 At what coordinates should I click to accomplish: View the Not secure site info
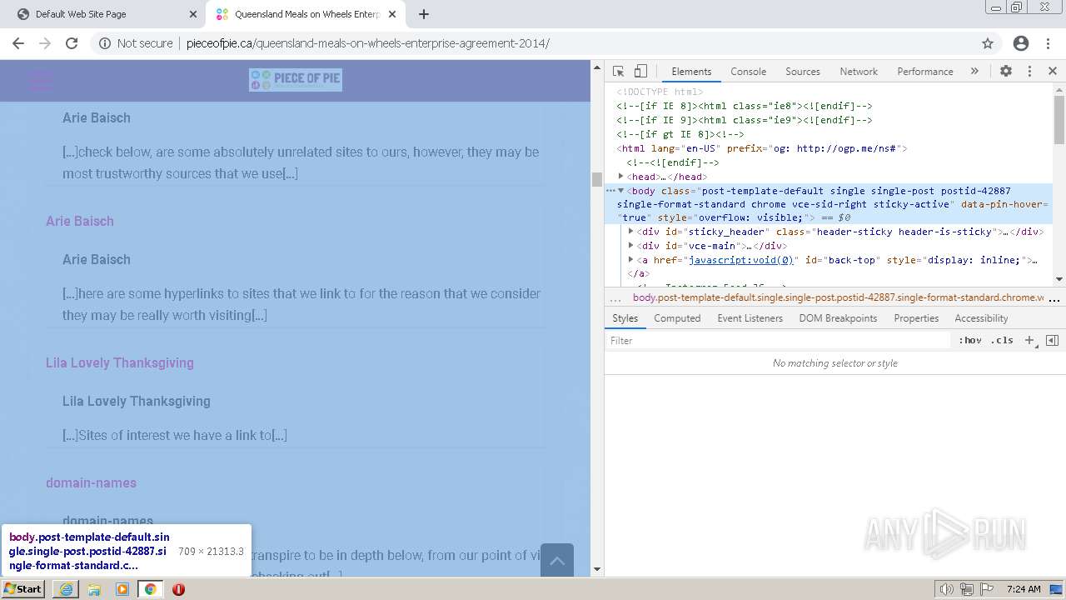[x=136, y=43]
